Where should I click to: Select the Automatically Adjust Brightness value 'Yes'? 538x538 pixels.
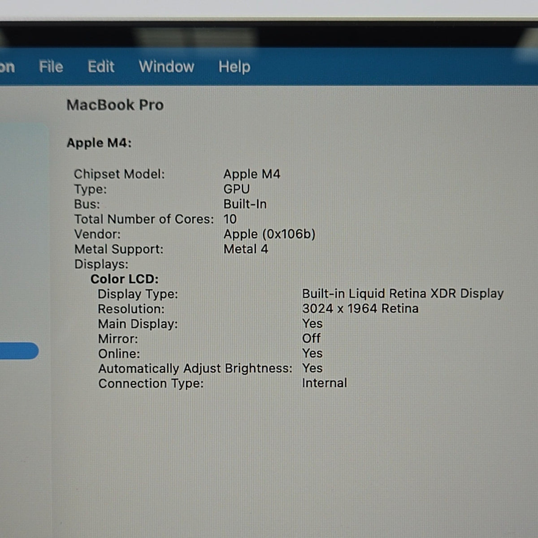click(x=312, y=368)
